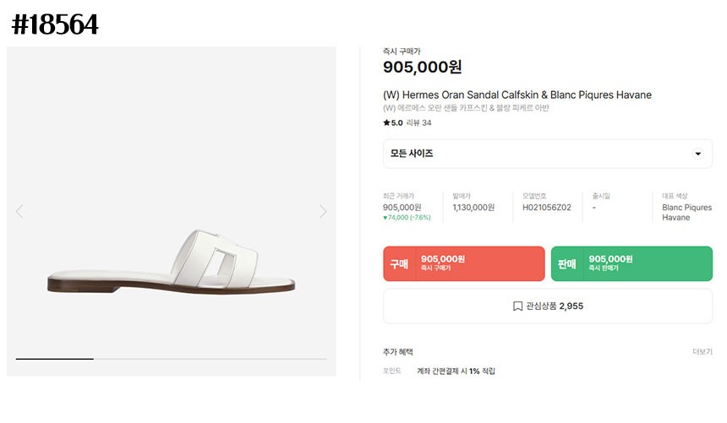
Task: Click the 최근 거래가 recent price value
Action: (x=402, y=208)
